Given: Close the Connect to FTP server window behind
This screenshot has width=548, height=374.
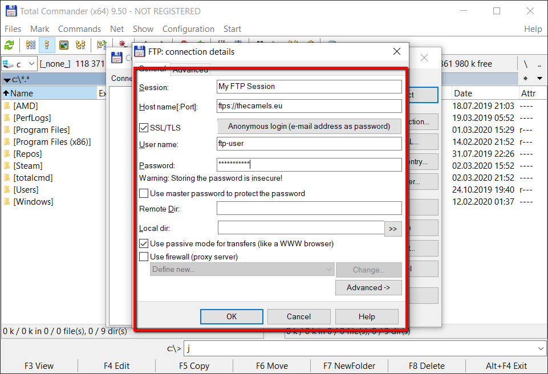Looking at the screenshot, I should [x=424, y=58].
